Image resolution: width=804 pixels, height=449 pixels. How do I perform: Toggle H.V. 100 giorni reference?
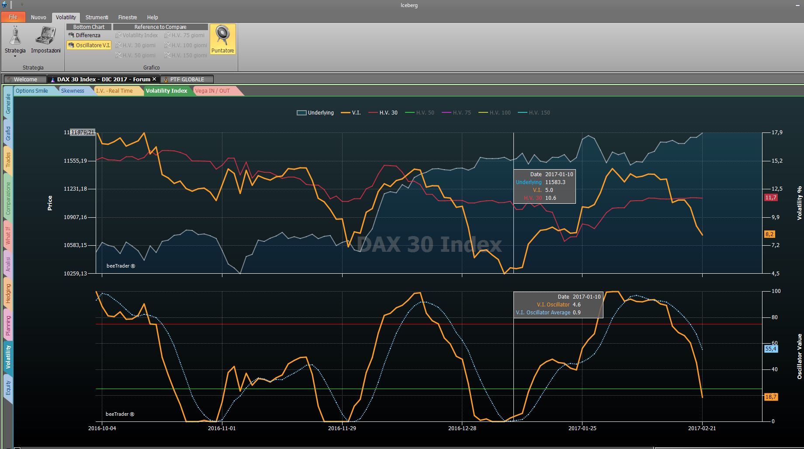pos(186,45)
